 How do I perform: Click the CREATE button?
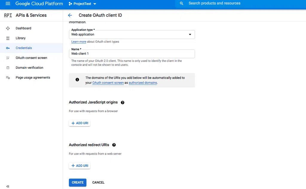point(77,182)
